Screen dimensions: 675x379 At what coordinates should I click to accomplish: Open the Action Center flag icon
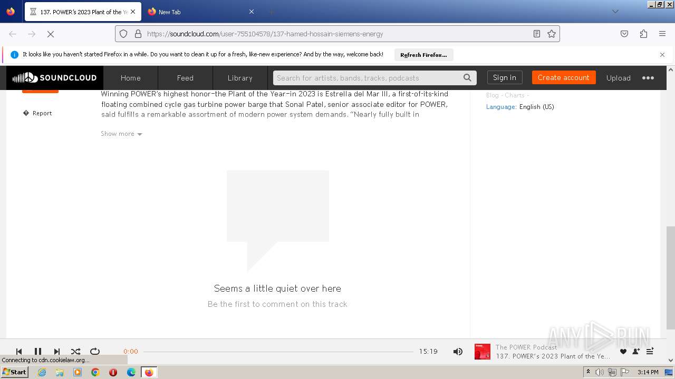tap(624, 372)
